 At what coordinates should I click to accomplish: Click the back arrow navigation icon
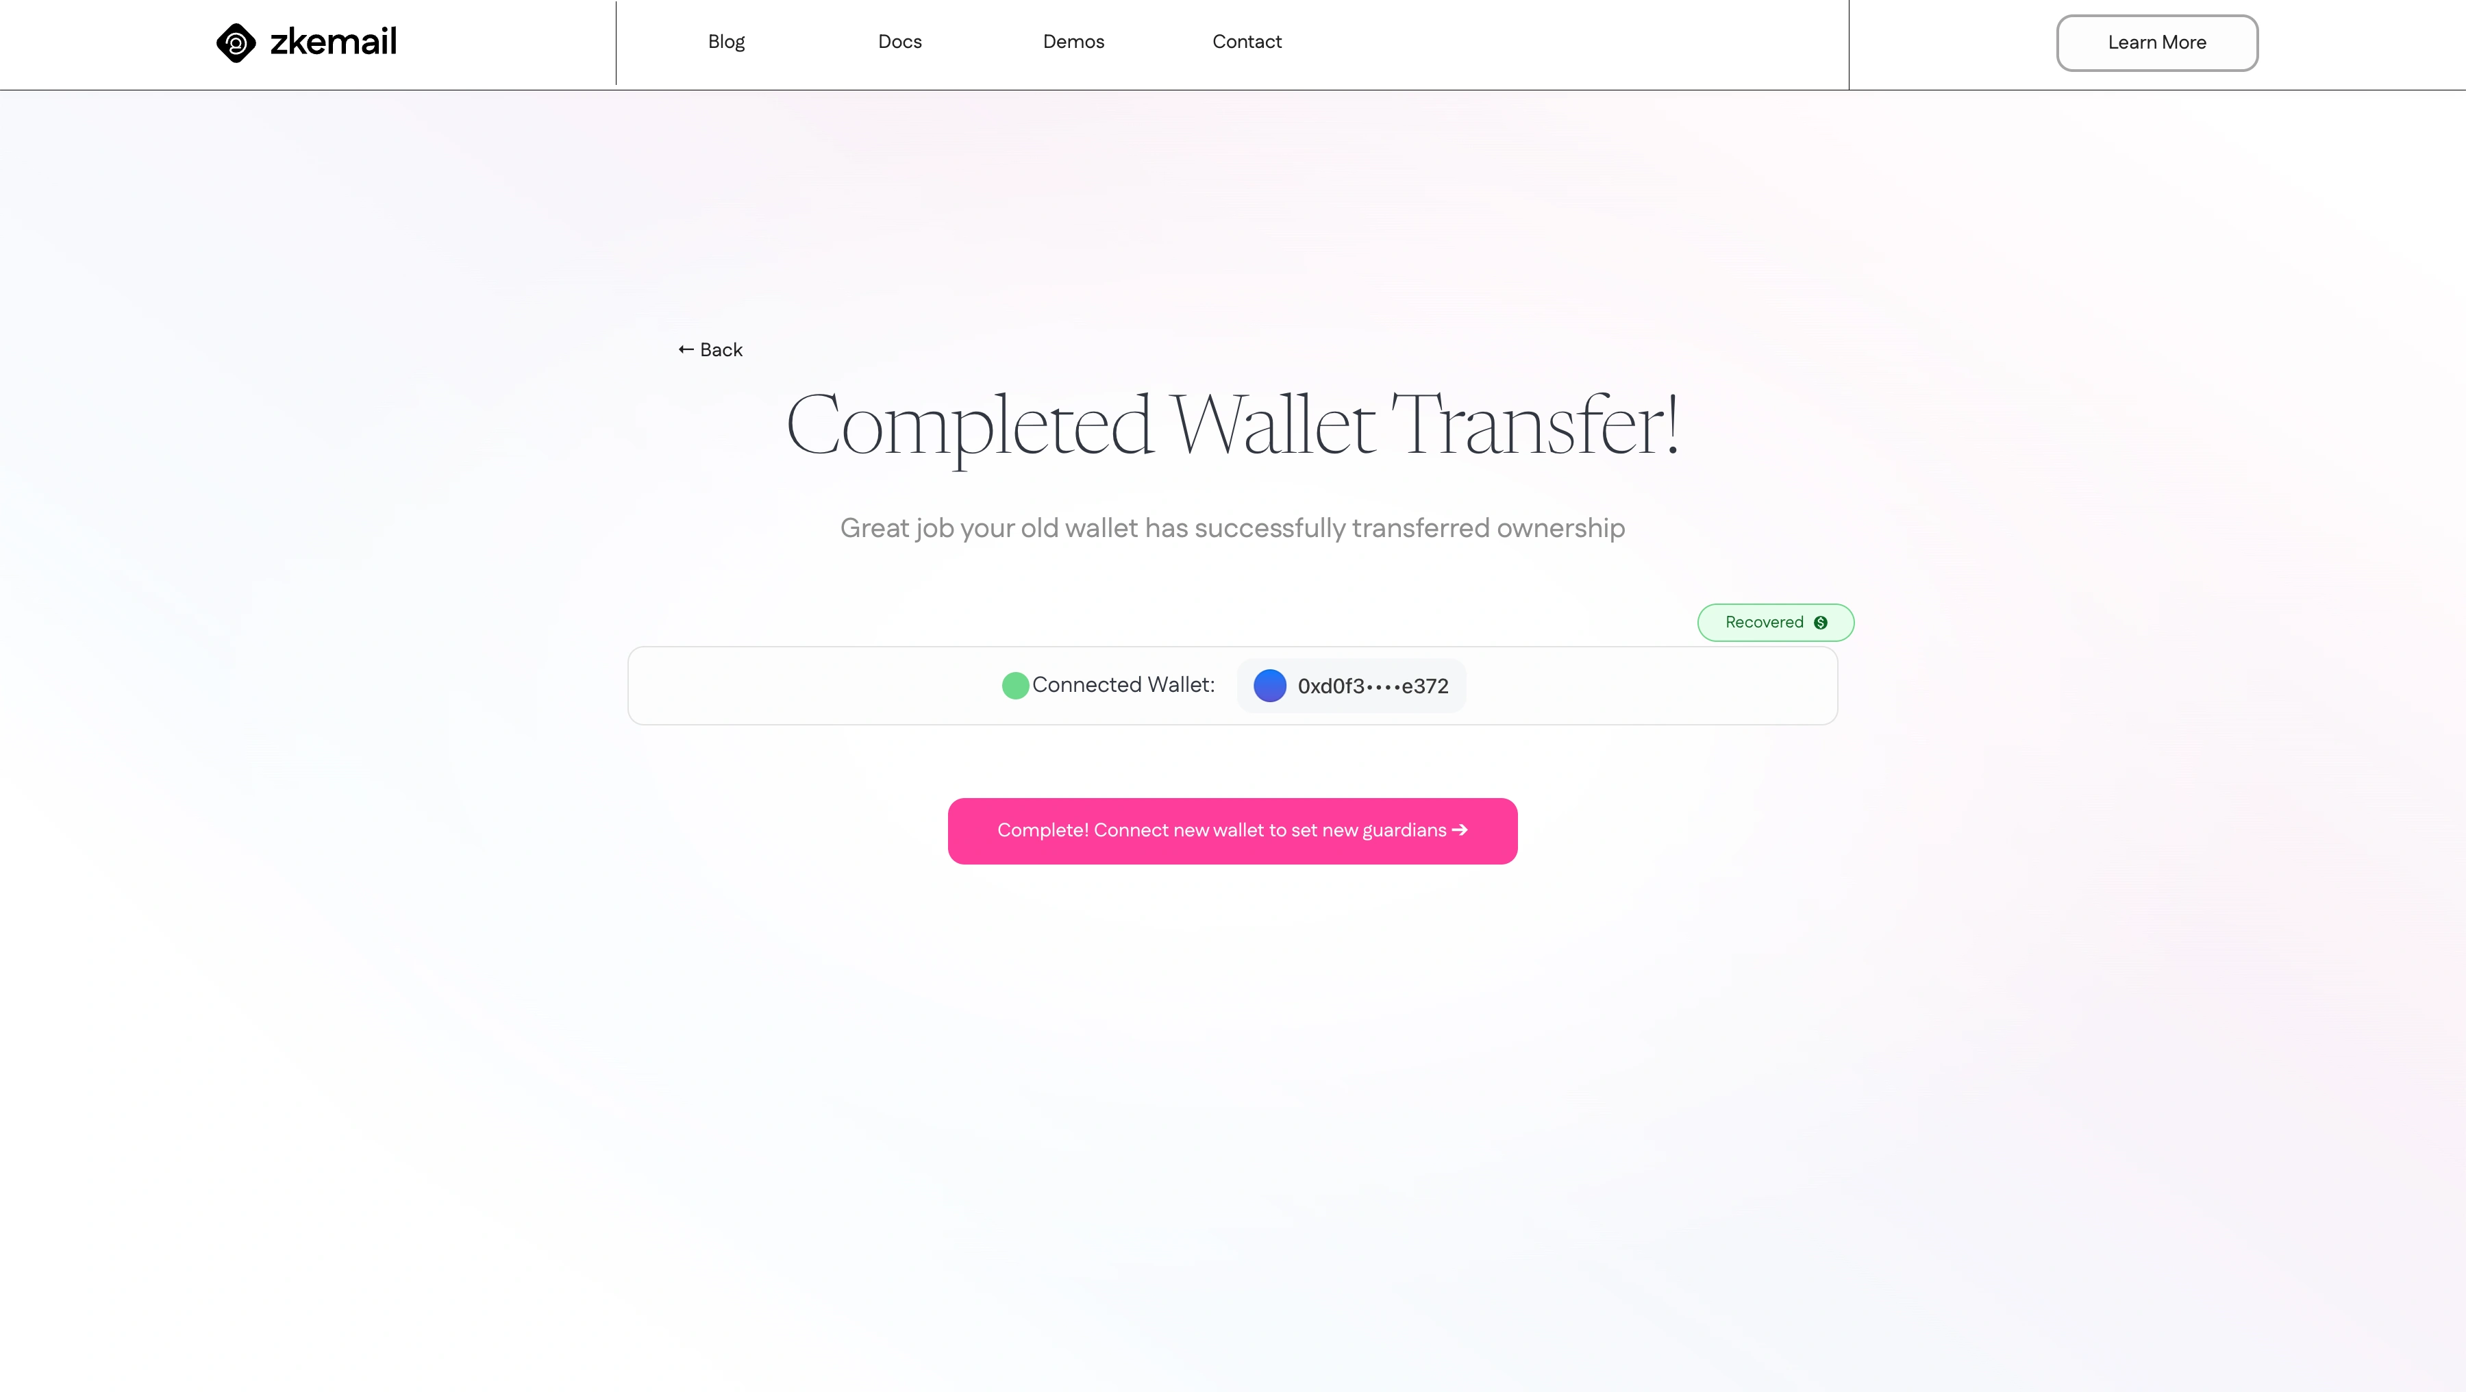(686, 349)
